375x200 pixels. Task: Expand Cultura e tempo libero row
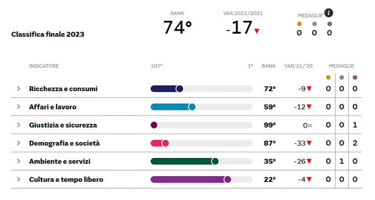coord(19,179)
